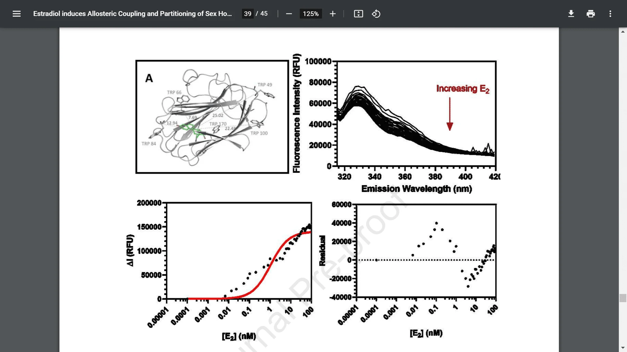Viewport: 627px width, 352px height.
Task: Click the 'ΔI (RFU)' y-axis label
Action: tap(130, 250)
